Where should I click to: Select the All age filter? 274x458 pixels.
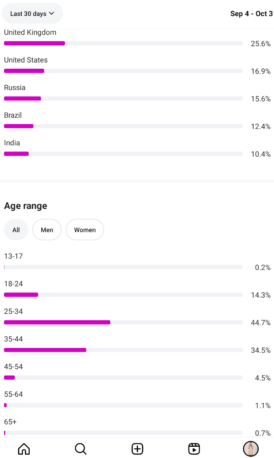point(16,230)
